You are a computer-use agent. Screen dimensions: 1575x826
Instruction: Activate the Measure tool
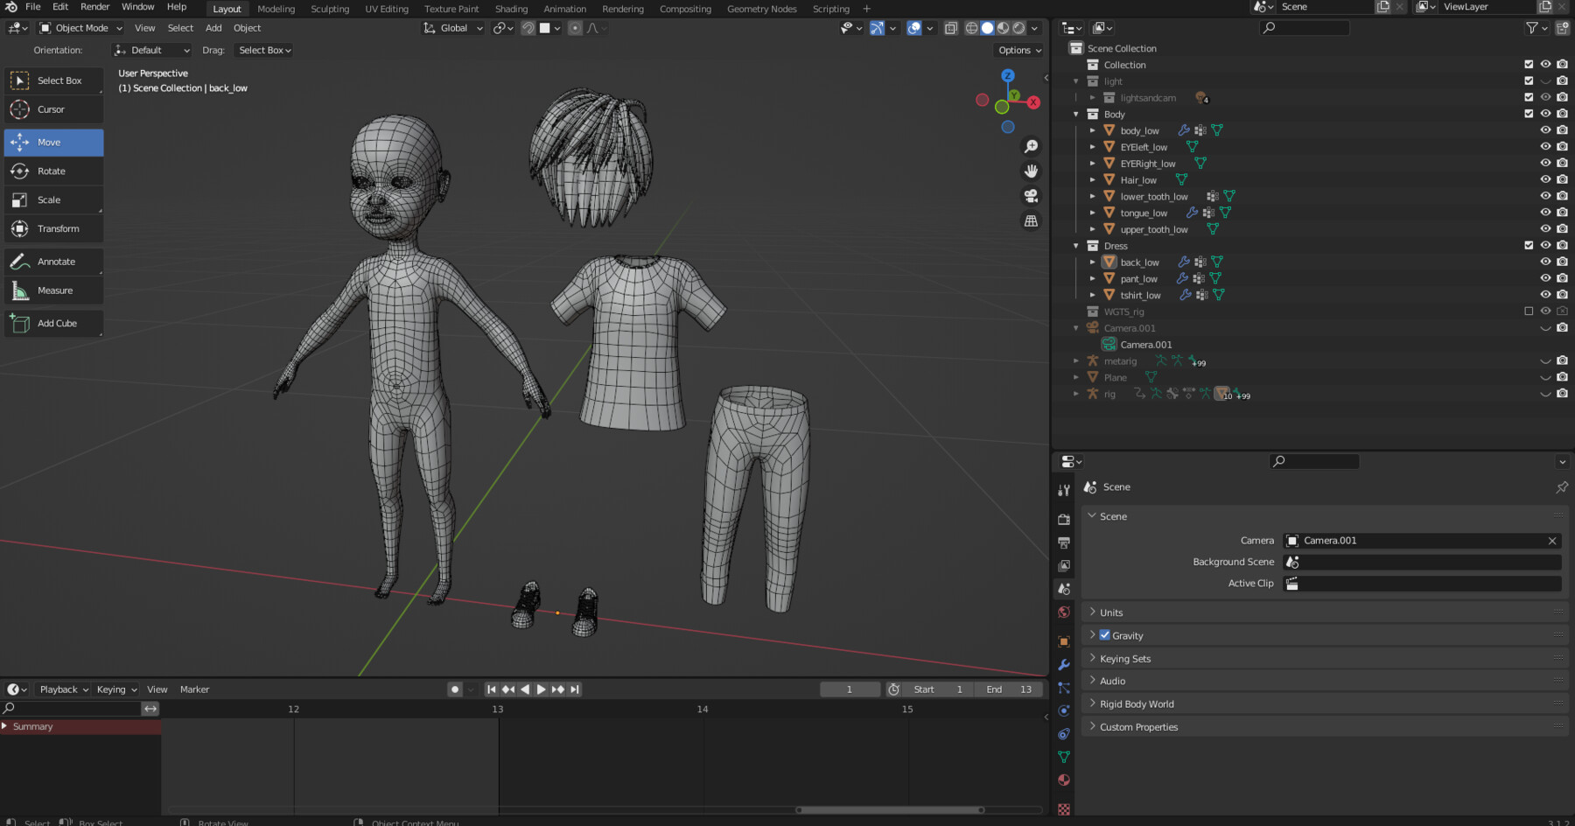[x=52, y=290]
